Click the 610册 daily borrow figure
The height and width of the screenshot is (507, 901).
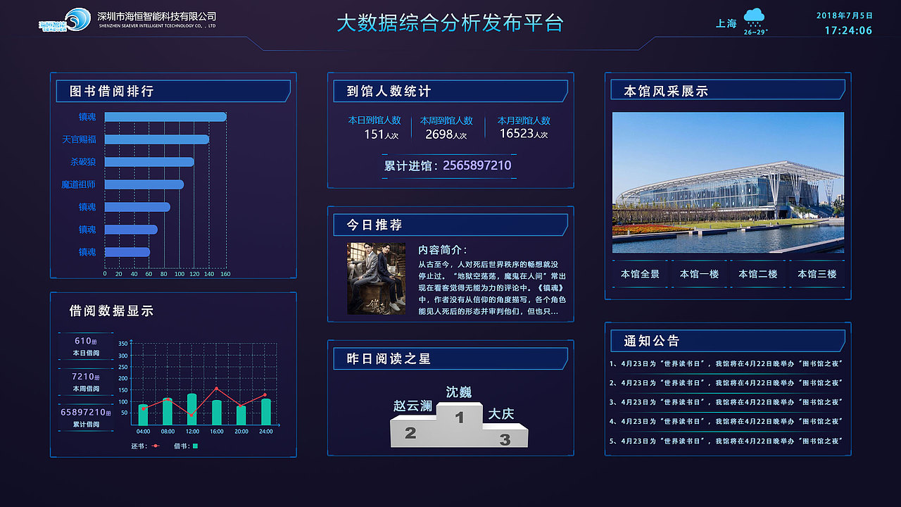(85, 341)
